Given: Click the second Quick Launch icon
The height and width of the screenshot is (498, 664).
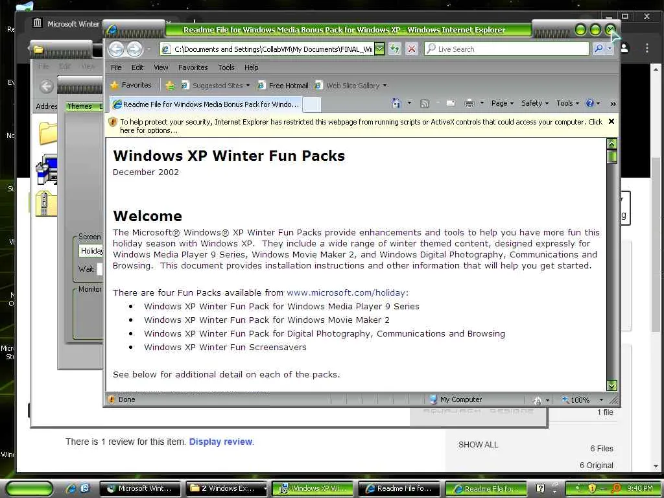Looking at the screenshot, I should tap(85, 488).
